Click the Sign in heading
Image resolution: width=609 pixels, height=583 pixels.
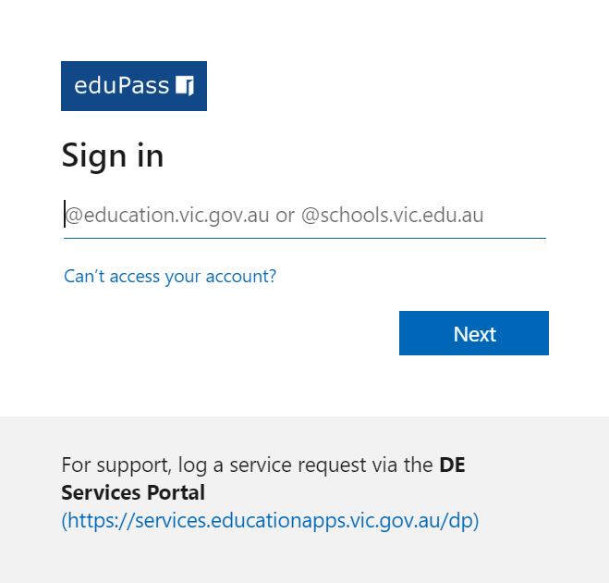[x=113, y=156]
